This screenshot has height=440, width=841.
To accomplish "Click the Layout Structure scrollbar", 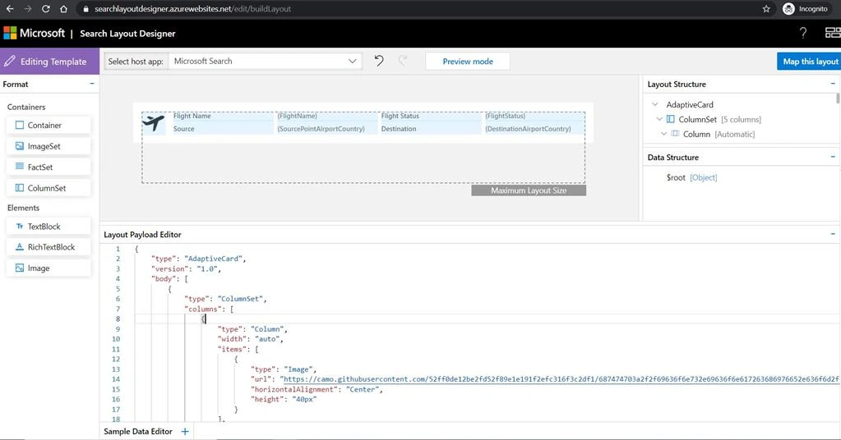I will [x=837, y=99].
